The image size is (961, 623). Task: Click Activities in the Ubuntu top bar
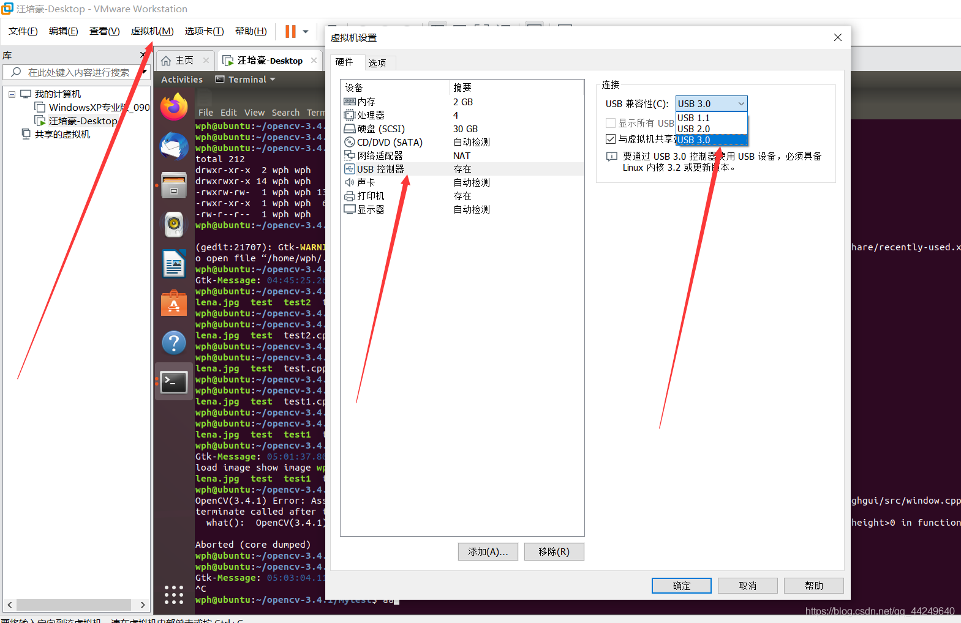182,80
